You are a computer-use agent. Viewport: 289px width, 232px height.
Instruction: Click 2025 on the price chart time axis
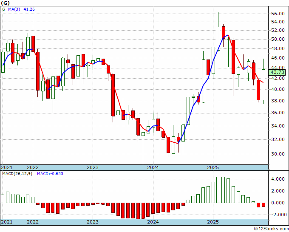point(213,167)
